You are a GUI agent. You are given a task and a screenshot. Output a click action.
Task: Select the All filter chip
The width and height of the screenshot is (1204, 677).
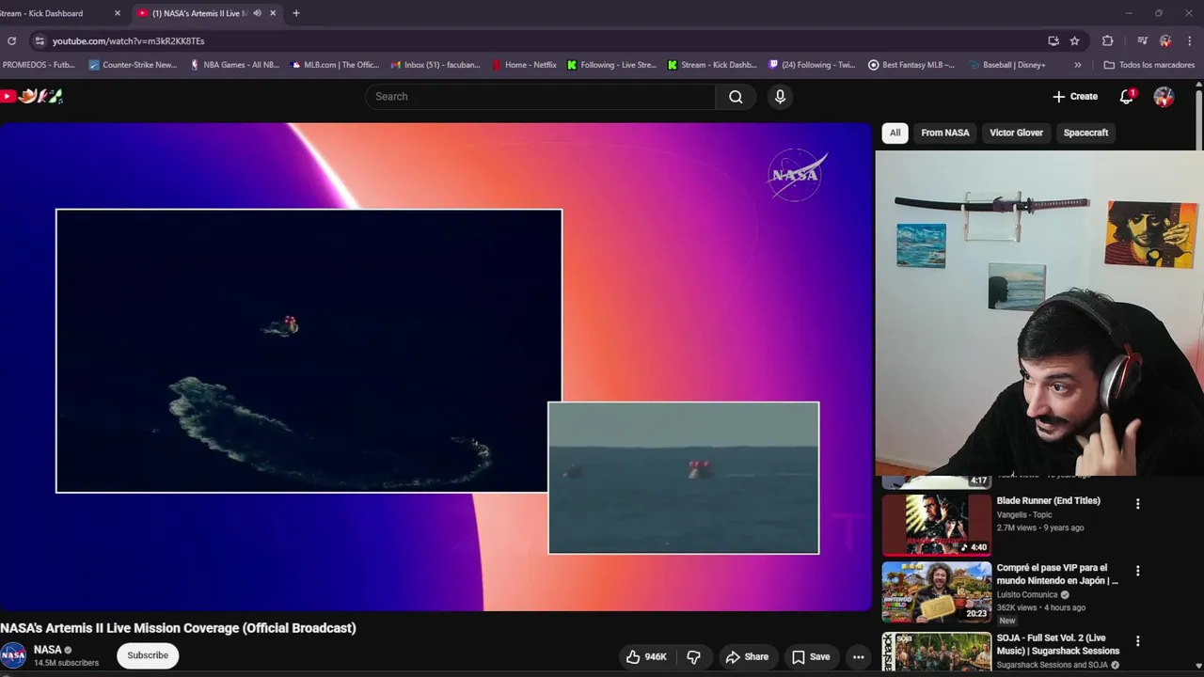895,133
